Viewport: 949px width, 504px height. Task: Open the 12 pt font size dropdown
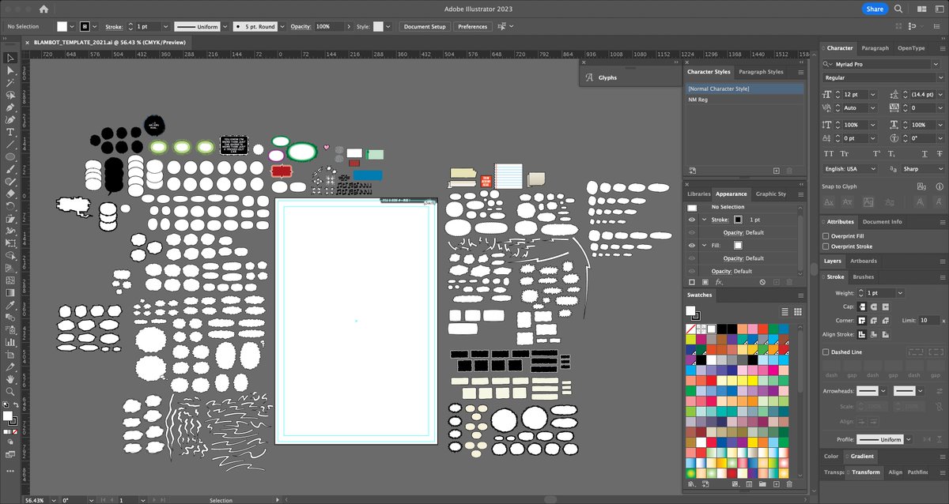(873, 94)
